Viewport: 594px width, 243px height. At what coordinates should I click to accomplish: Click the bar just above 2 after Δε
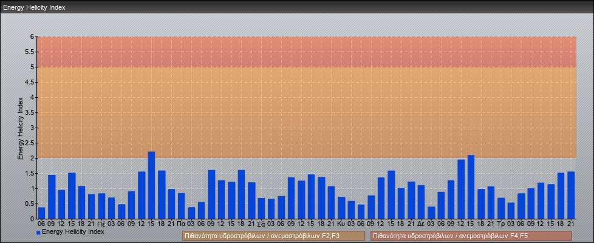(x=471, y=187)
